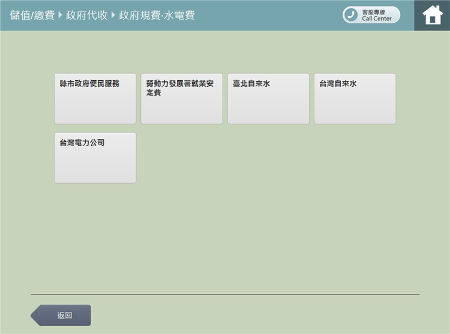This screenshot has height=334, width=450.
Task: Click the breadcrumb arrow after 政府代收
Action: (113, 15)
